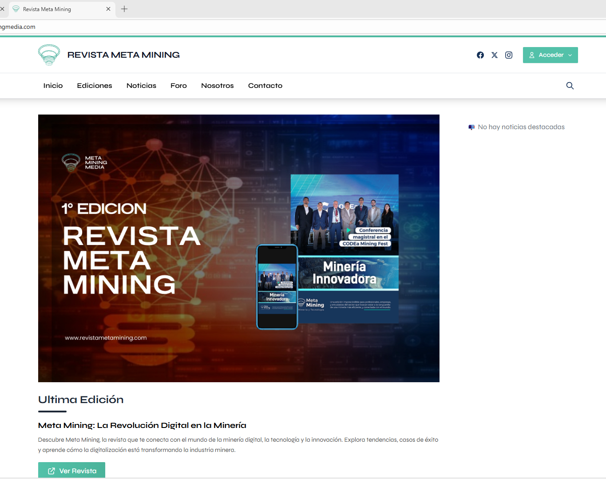Click the Revista Meta Mining logo icon
Image resolution: width=606 pixels, height=479 pixels.
(x=49, y=55)
